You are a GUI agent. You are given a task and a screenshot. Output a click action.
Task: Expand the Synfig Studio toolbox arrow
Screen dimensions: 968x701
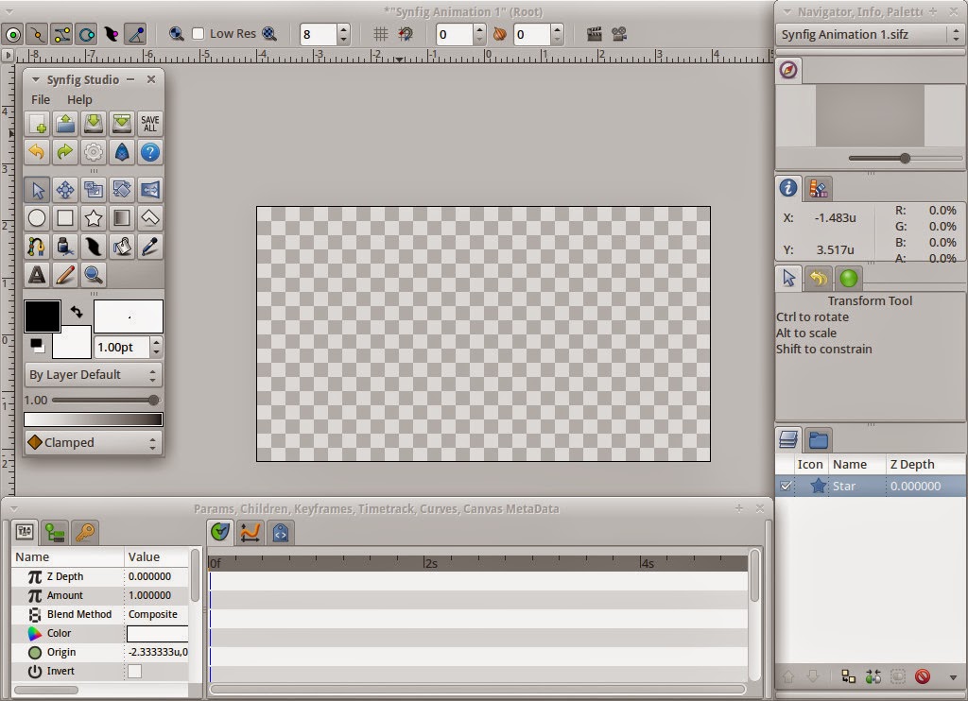35,79
